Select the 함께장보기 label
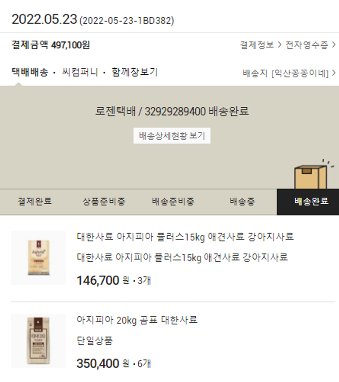Viewport: 339px width, 382px height. (135, 72)
